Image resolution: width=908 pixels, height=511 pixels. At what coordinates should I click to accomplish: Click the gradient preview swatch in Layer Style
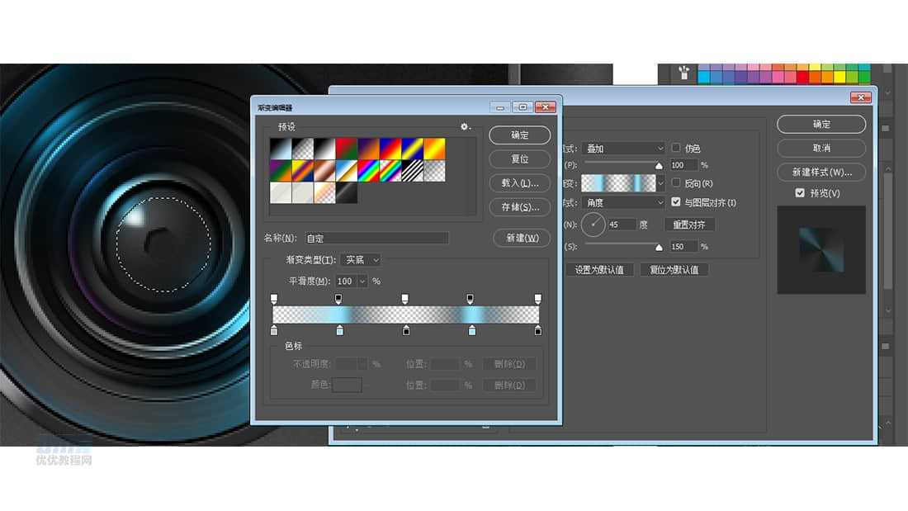tap(618, 183)
